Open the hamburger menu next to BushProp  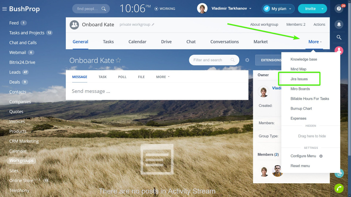point(4,9)
